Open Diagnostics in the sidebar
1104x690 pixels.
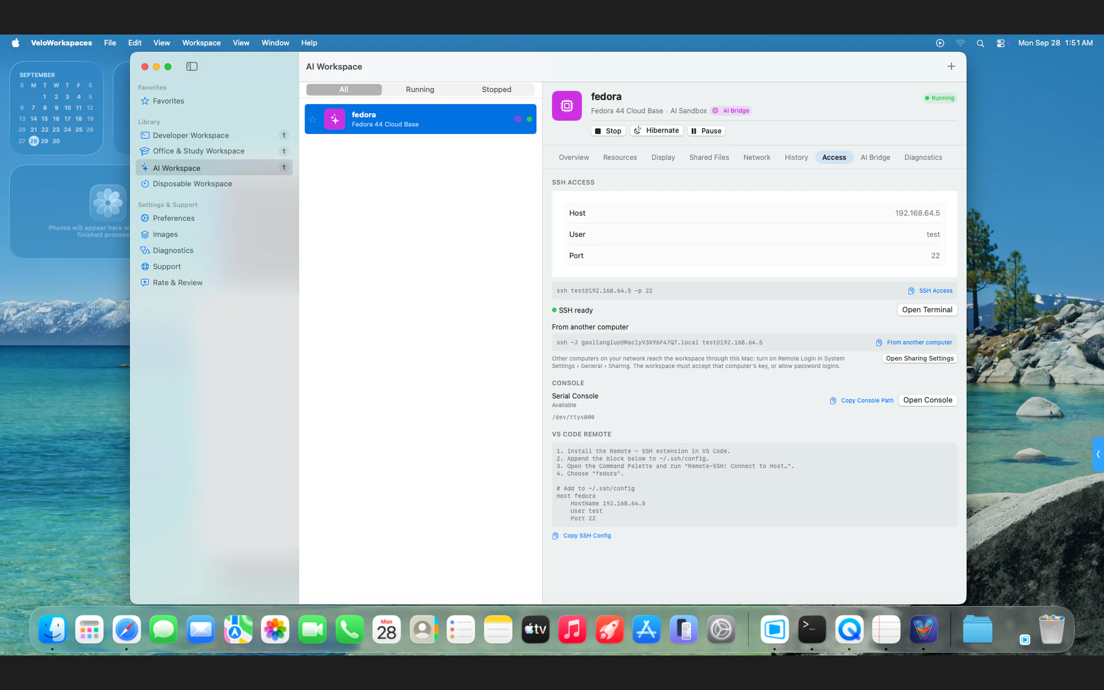coord(214,251)
